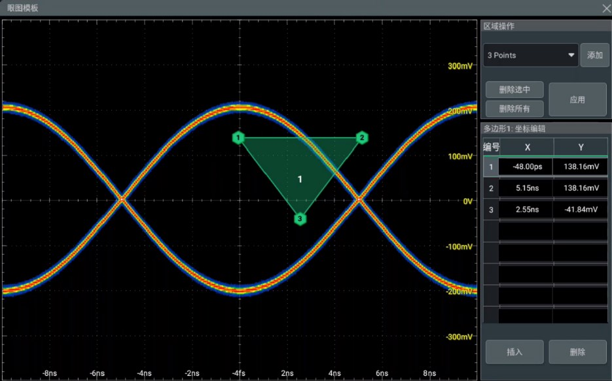Select row number 3 in coordinate table
The height and width of the screenshot is (381, 612).
491,210
